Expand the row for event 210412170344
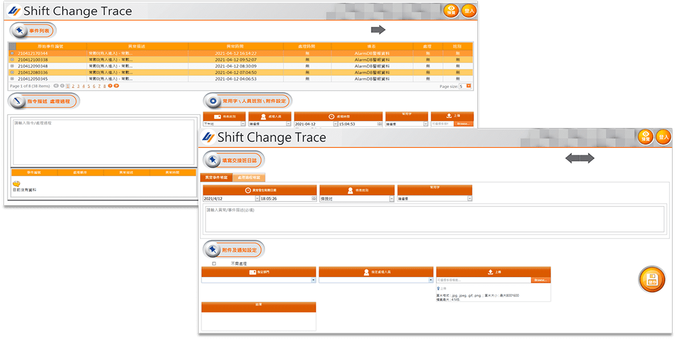 [x=13, y=53]
